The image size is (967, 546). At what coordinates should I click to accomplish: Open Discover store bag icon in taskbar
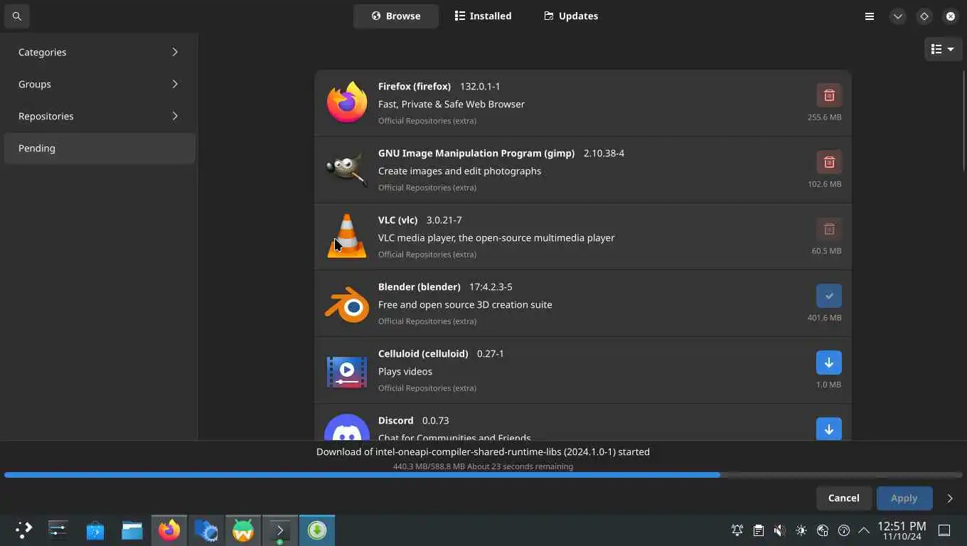95,530
